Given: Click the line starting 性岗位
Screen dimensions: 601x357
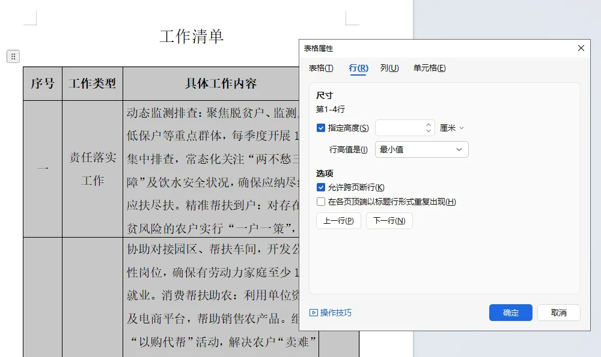Looking at the screenshot, I should tap(213, 272).
